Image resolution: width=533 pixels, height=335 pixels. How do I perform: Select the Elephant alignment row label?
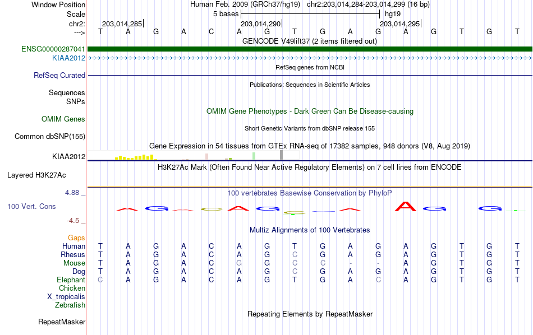71,280
